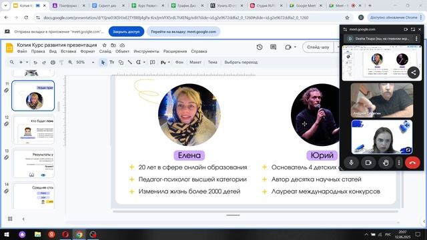Select slide 14 thumbnail
The image size is (427, 240).
point(33,195)
